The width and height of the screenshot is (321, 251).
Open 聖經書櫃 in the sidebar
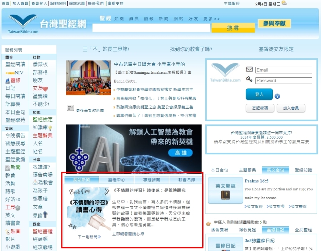click(43, 231)
